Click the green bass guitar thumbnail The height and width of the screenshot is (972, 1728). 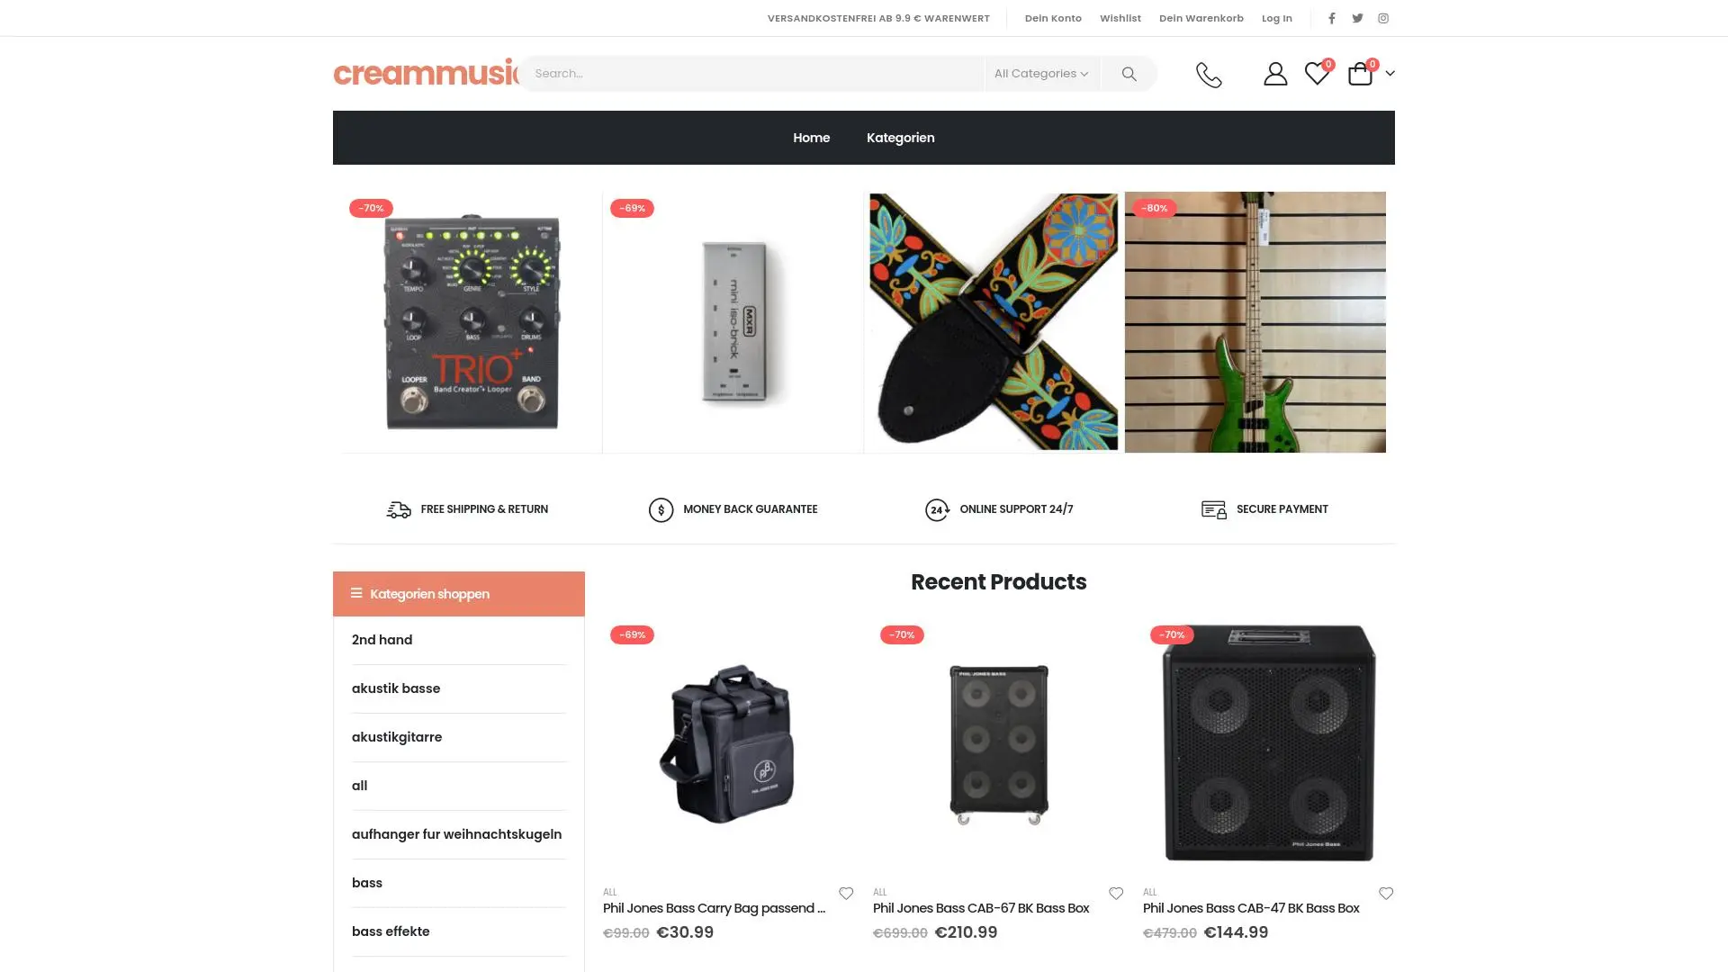1255,322
